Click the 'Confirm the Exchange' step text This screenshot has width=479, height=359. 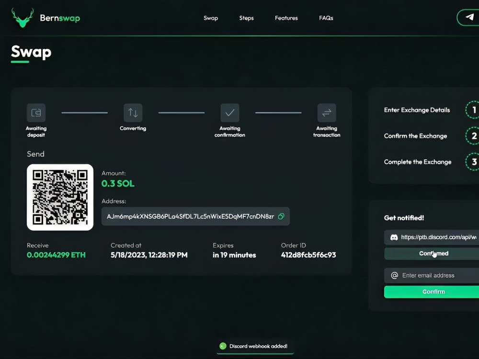tap(415, 136)
